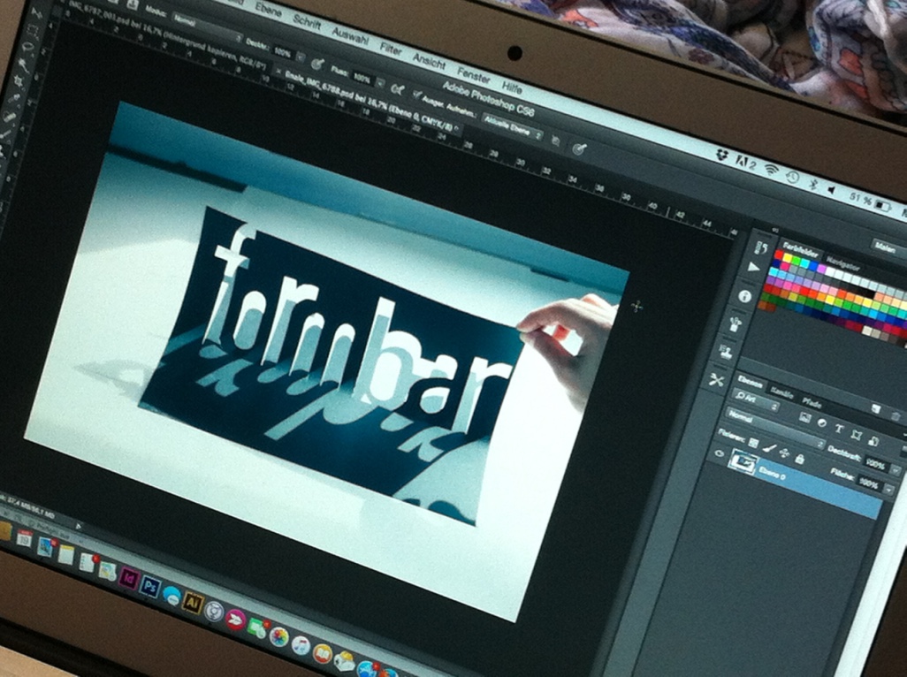The image size is (907, 677).
Task: Click the lock-all padlock icon in Layers
Action: pos(799,459)
